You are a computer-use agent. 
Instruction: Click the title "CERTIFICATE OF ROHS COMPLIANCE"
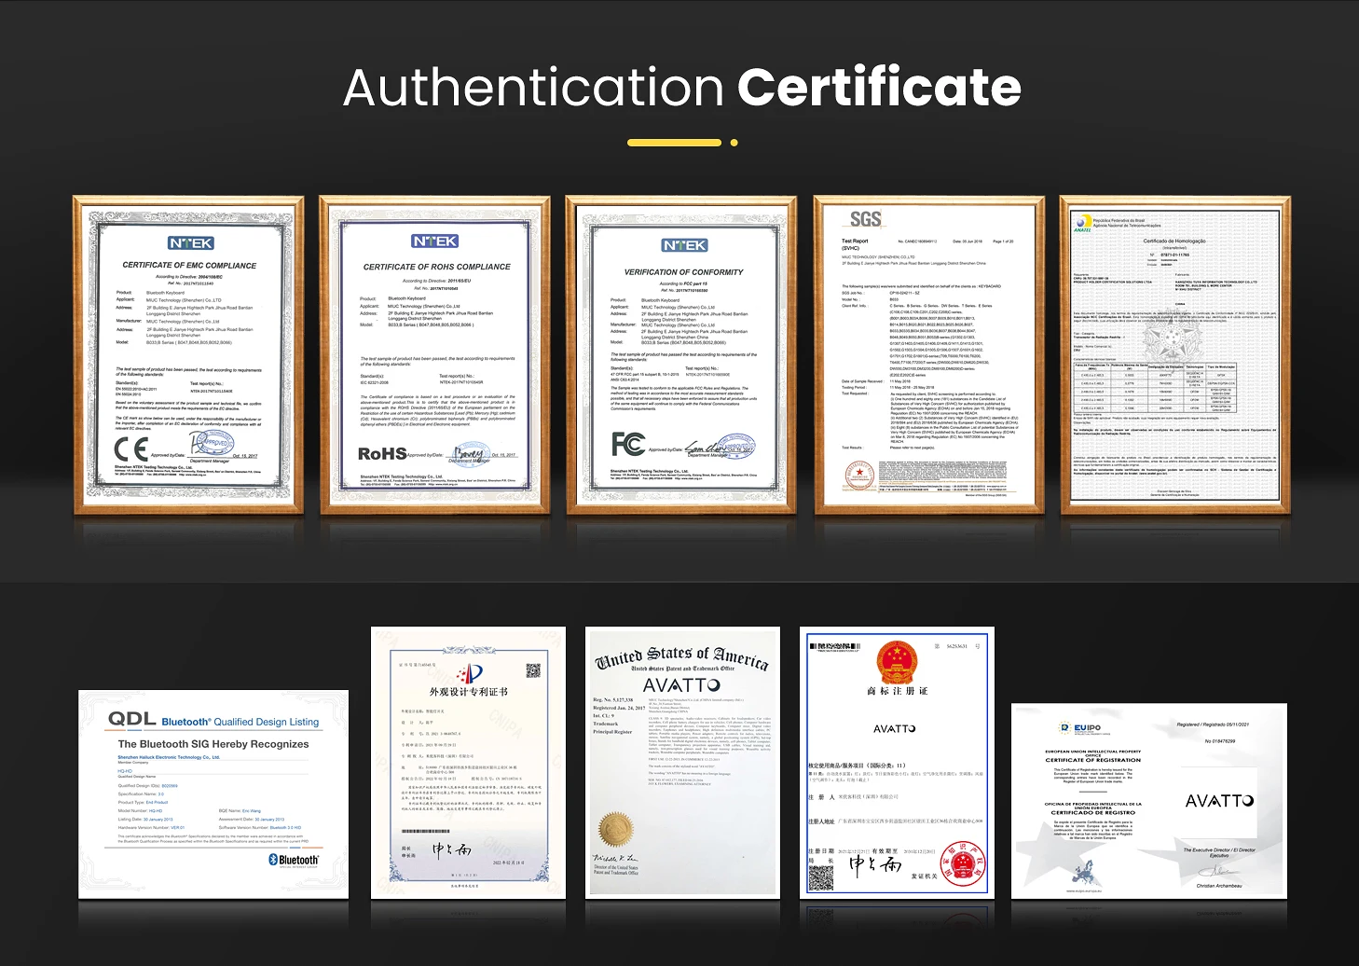[x=437, y=267]
